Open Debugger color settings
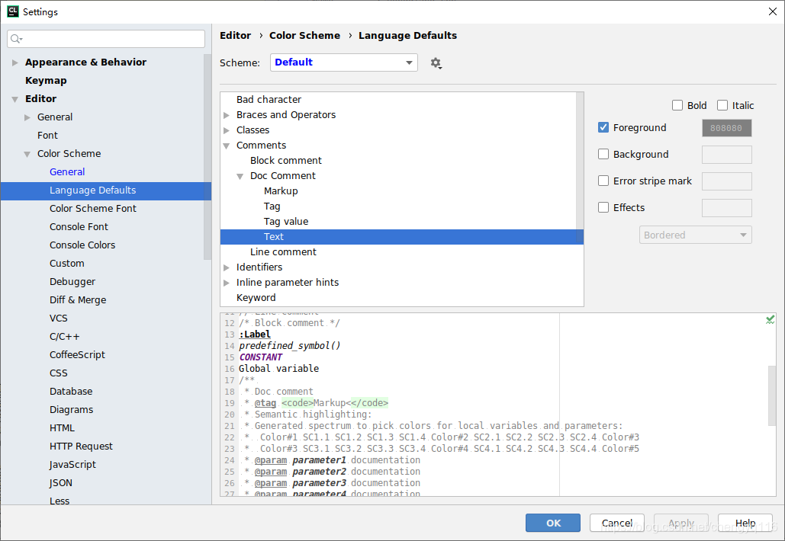The height and width of the screenshot is (541, 785). (x=72, y=281)
